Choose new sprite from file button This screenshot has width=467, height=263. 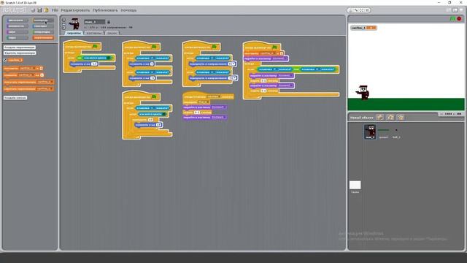click(x=390, y=117)
